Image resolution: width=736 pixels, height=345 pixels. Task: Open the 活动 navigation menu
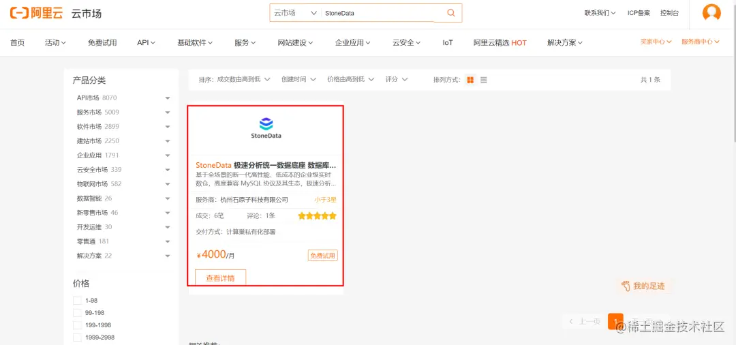(55, 43)
